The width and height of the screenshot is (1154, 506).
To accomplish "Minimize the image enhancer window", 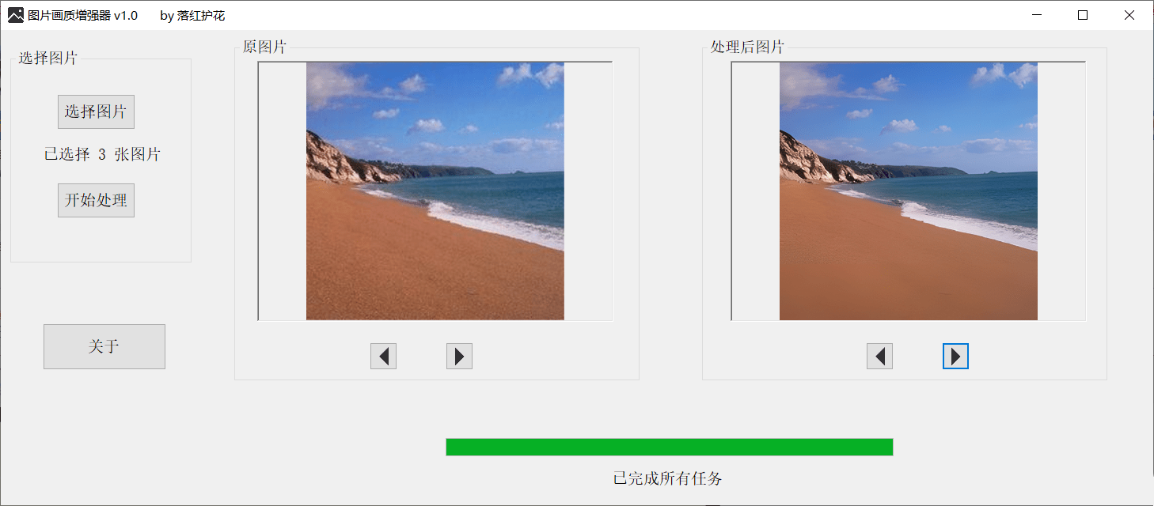I will [1038, 15].
